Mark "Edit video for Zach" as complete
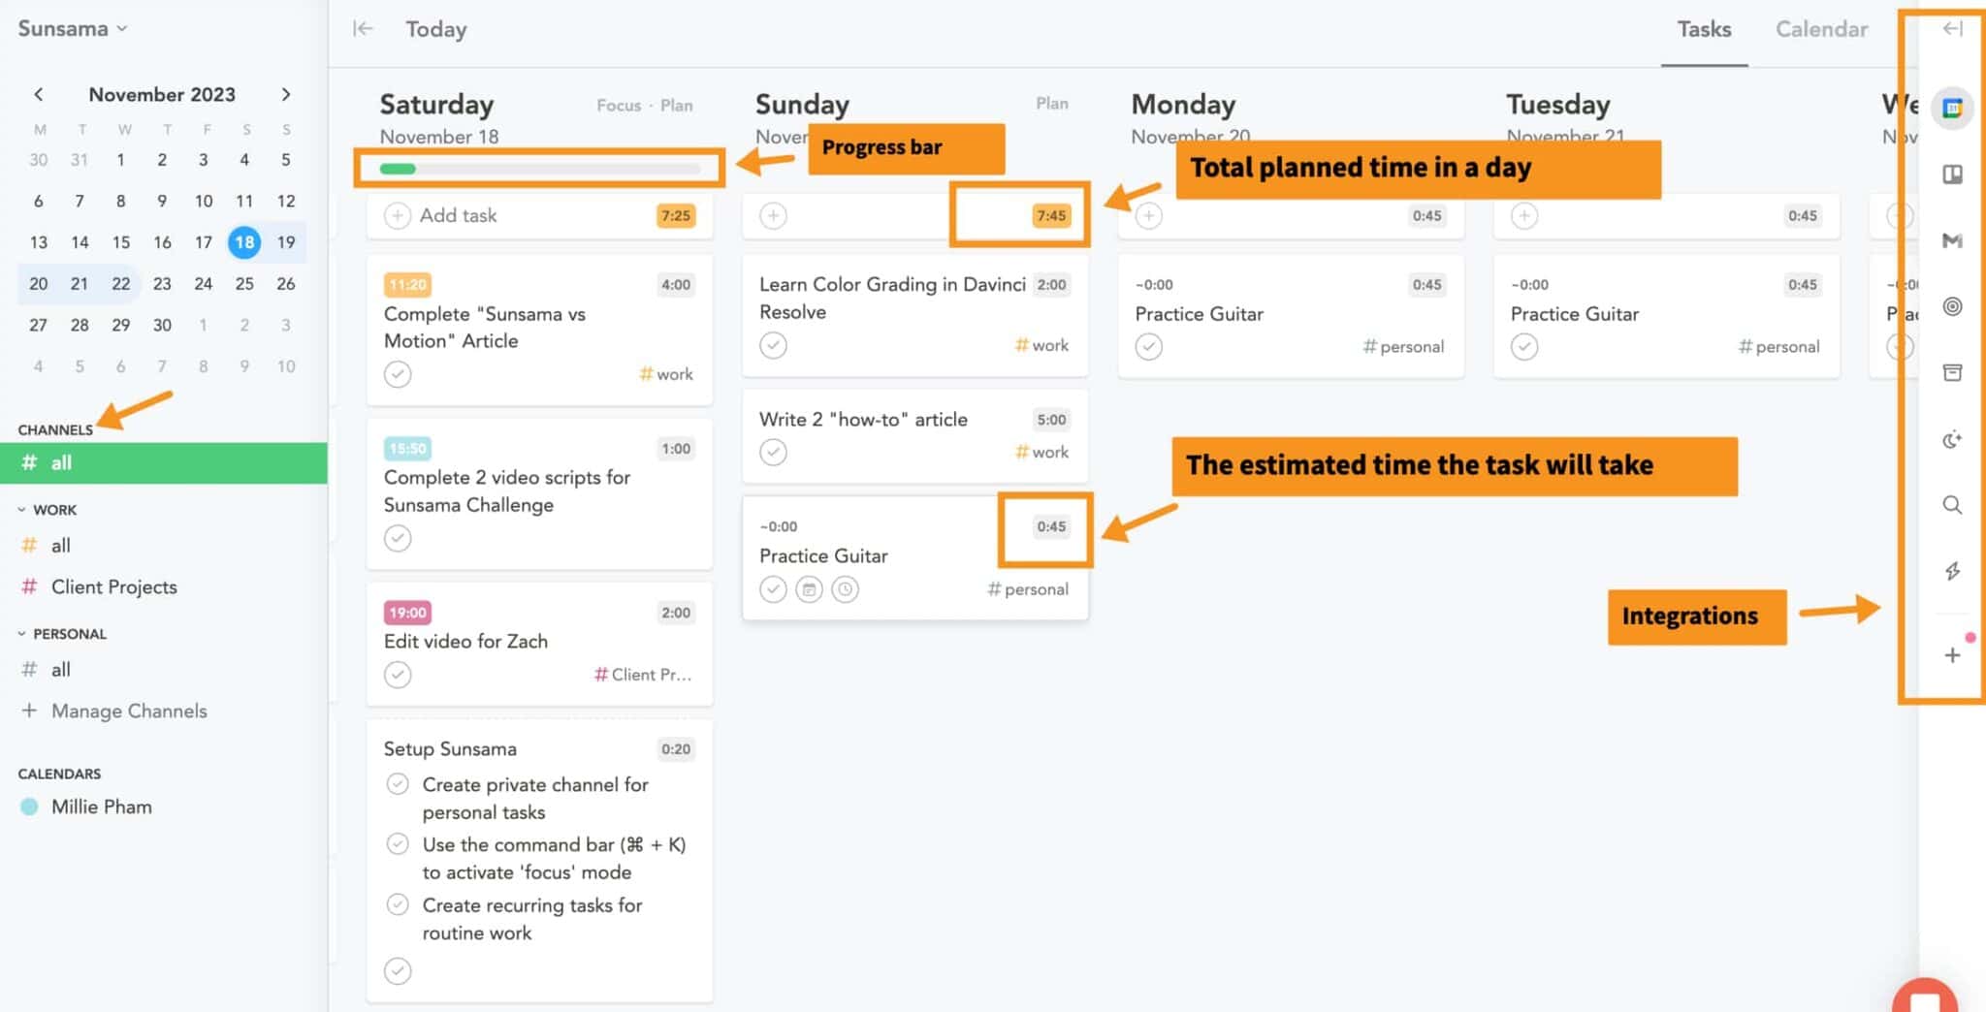 tap(398, 674)
